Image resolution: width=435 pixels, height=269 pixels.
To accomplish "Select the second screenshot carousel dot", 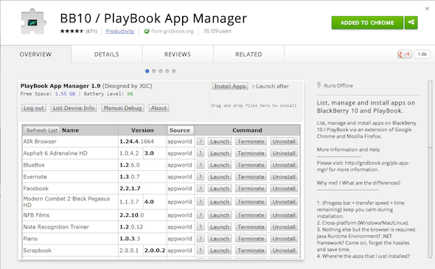I will pyautogui.click(x=153, y=71).
